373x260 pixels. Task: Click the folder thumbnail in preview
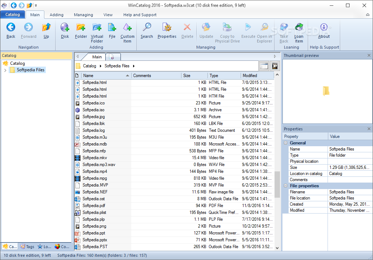pyautogui.click(x=326, y=91)
